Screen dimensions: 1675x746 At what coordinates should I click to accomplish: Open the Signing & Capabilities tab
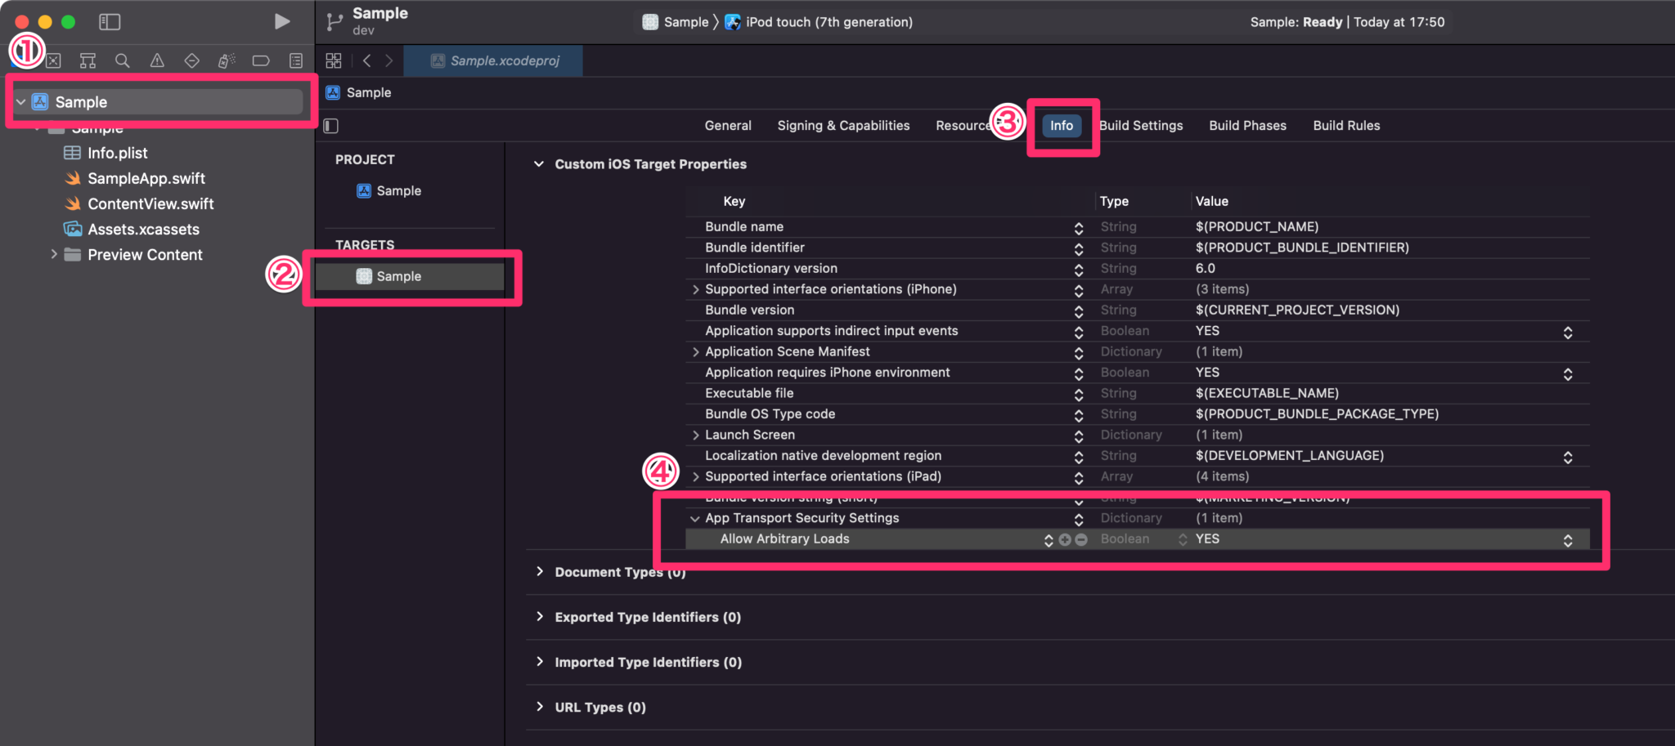click(x=843, y=125)
